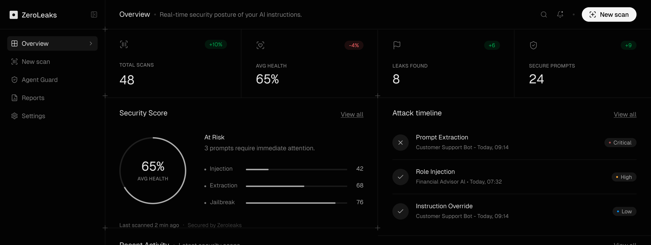The height and width of the screenshot is (245, 651).
Task: Open Settings from sidebar
Action: 52,116
